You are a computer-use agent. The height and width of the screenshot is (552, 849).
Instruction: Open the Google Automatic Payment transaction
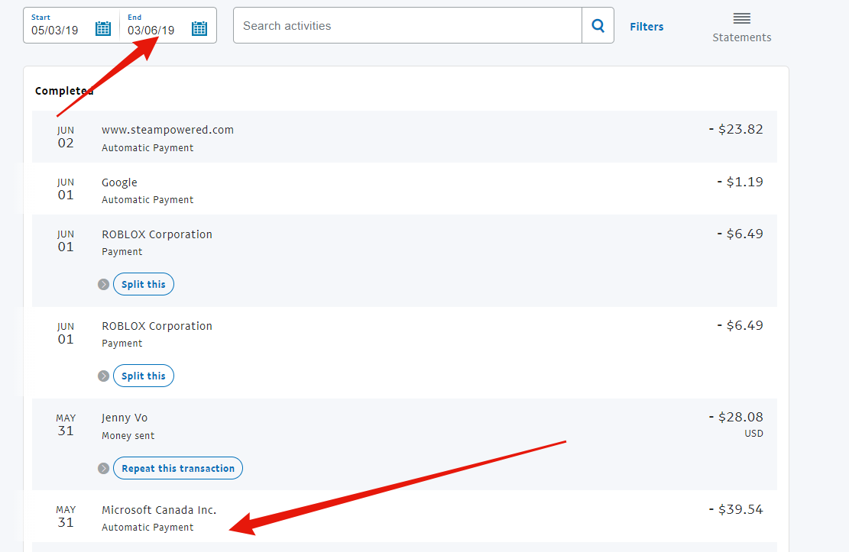(404, 189)
